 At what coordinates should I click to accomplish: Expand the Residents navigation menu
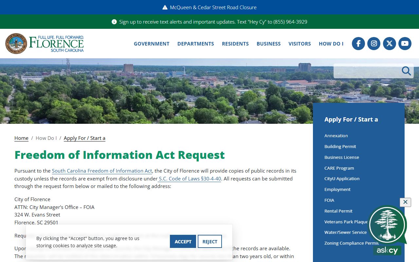coord(235,44)
